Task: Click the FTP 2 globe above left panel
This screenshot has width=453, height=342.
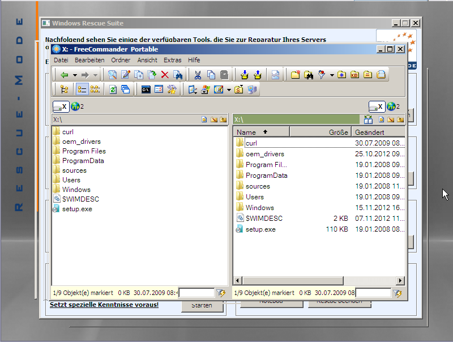Action: (77, 106)
